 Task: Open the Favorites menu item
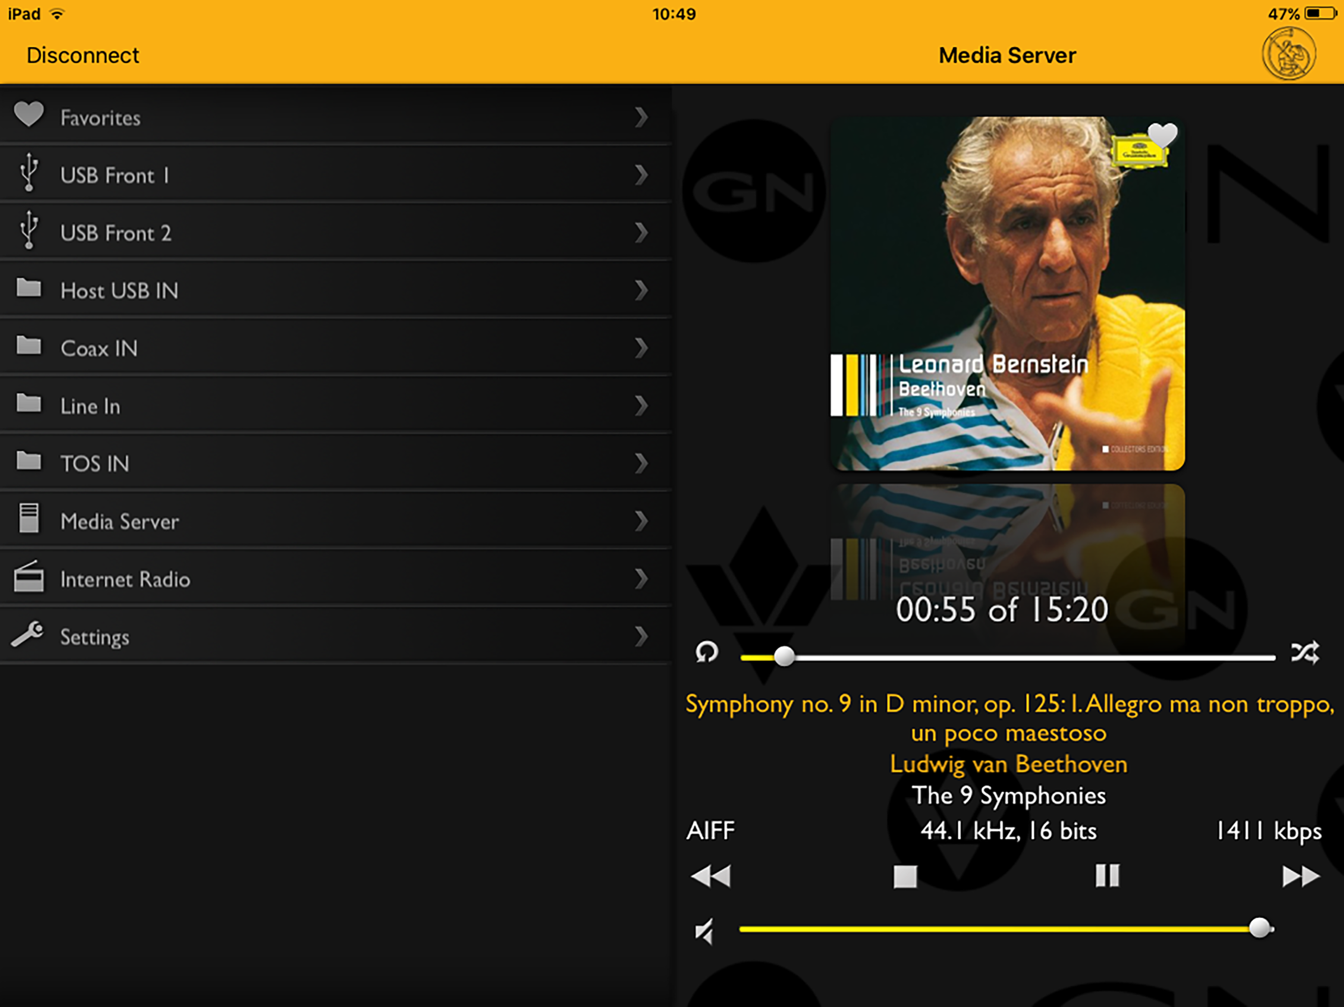click(336, 116)
